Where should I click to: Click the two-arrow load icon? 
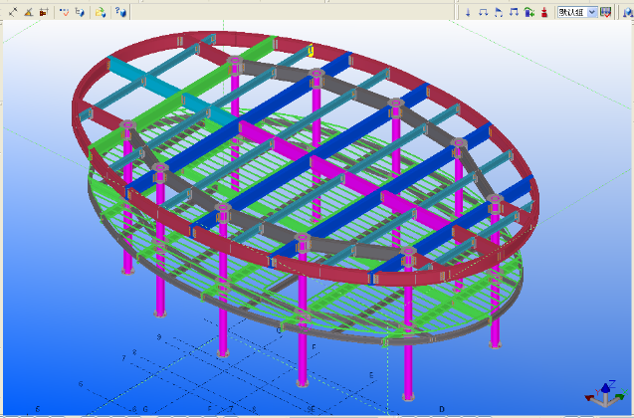(x=483, y=12)
